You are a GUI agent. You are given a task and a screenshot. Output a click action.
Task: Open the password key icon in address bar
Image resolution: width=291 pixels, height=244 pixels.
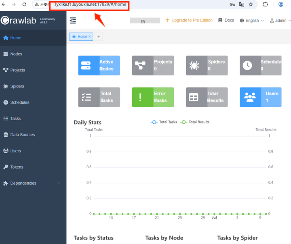232,4
